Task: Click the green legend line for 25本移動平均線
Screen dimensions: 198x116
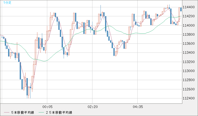Action: point(41,112)
